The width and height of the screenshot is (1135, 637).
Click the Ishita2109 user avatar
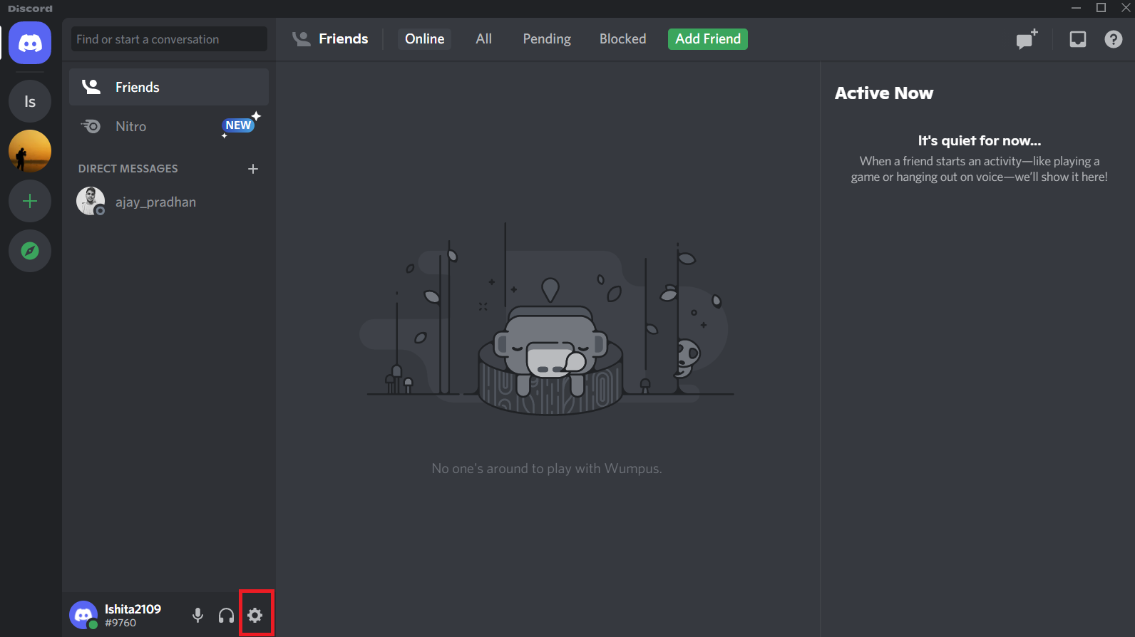pyautogui.click(x=83, y=615)
